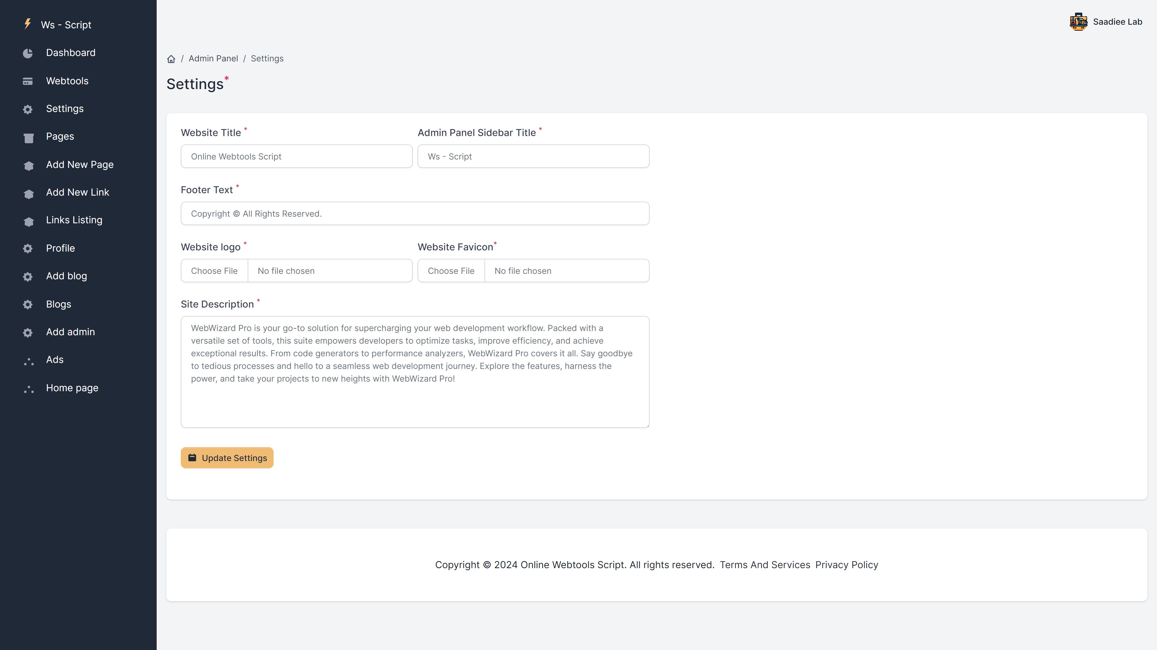Click the Website logo label
1157x650 pixels.
(211, 247)
